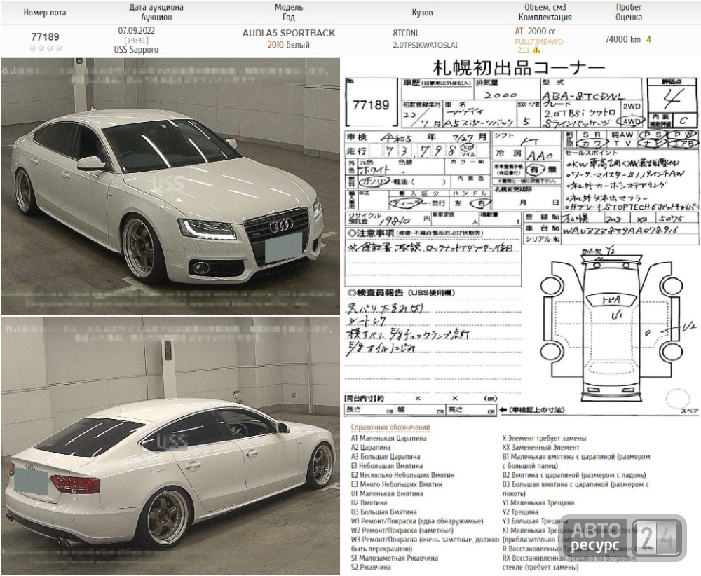701x576 pixels.
Task: Click the USS Sapporo auction name
Action: pos(136,50)
